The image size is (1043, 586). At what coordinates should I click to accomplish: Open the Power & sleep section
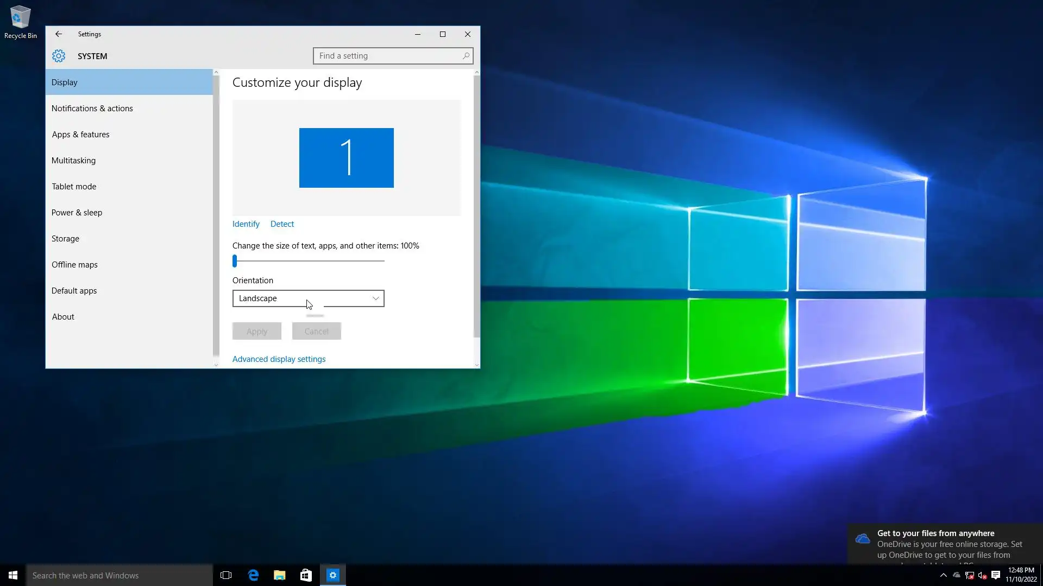(77, 213)
